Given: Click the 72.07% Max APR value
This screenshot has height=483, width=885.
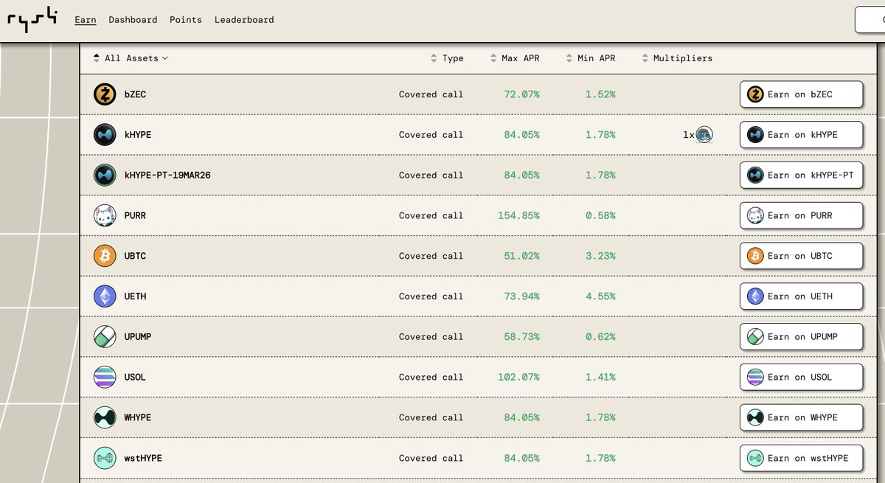Looking at the screenshot, I should pos(521,94).
